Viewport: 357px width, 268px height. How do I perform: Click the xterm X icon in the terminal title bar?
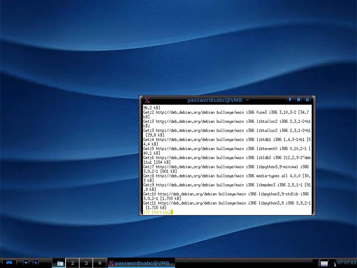click(147, 100)
